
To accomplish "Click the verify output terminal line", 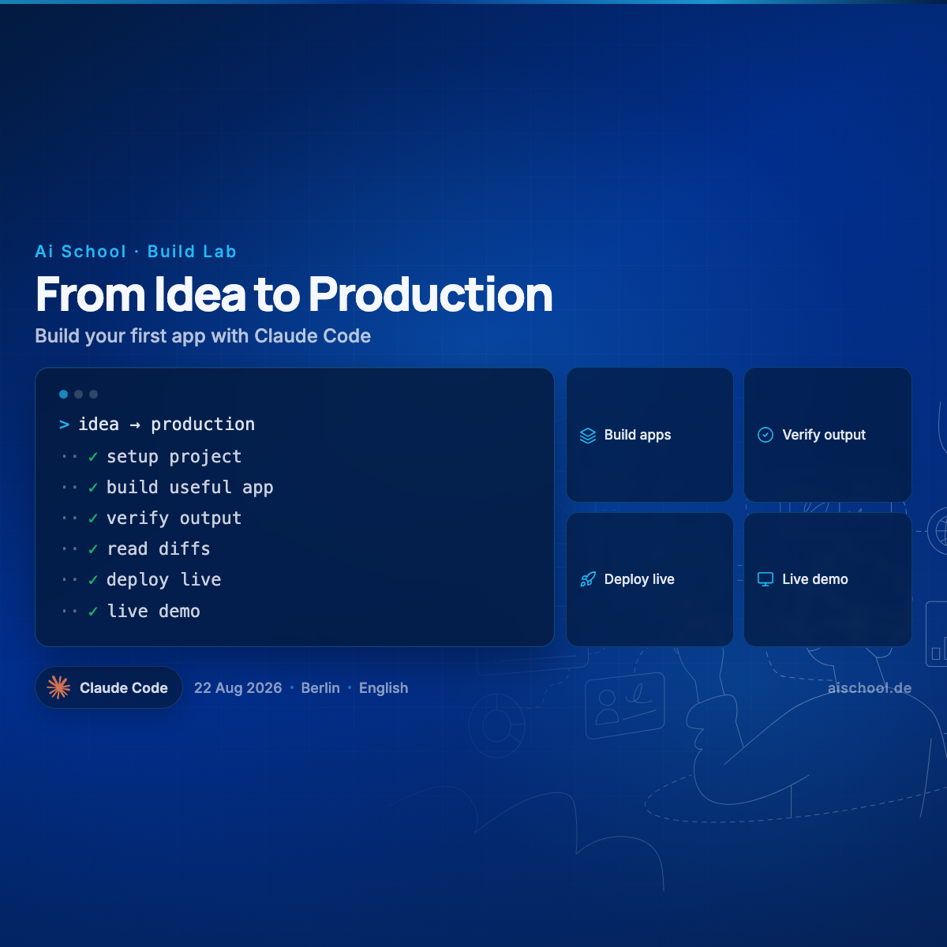I will coord(174,518).
